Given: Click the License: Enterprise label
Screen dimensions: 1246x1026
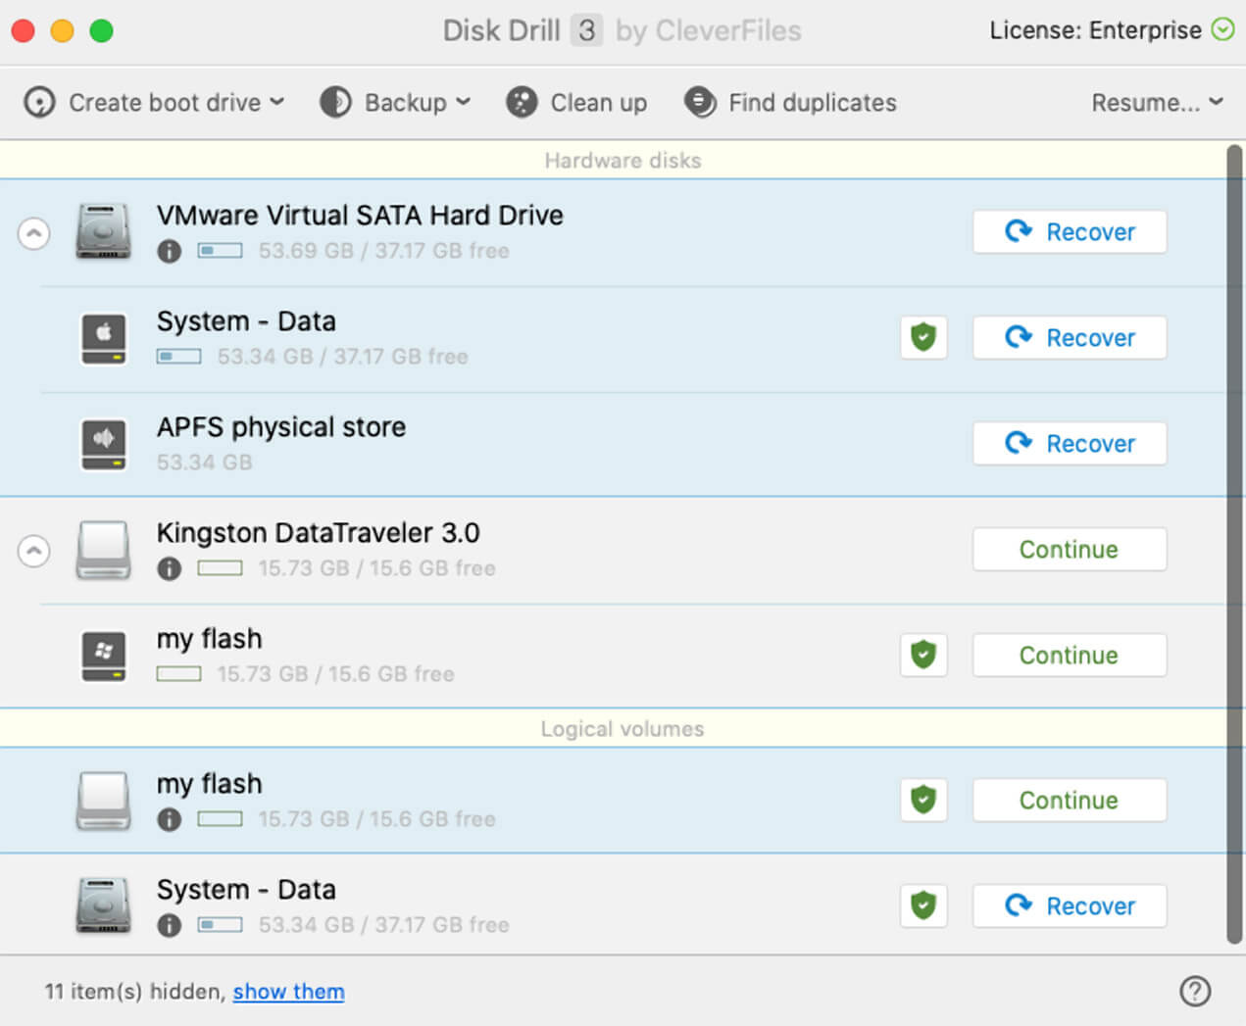Looking at the screenshot, I should pos(1095,30).
